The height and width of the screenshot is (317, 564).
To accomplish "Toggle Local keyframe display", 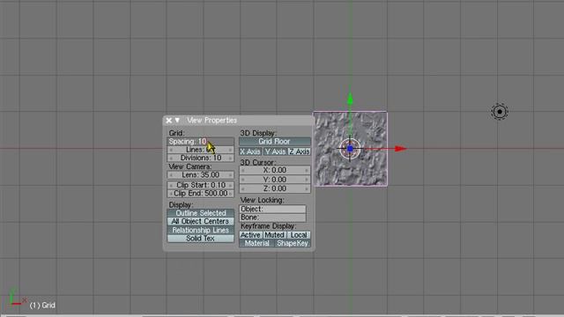I will (x=299, y=235).
